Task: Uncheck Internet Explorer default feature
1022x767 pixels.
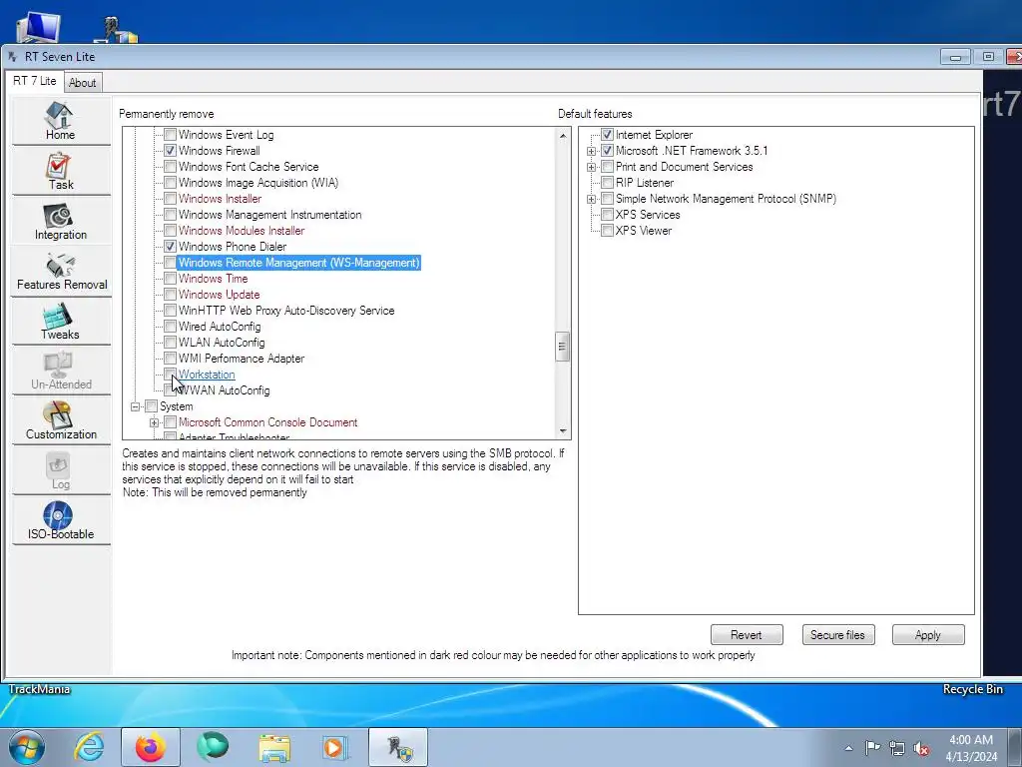Action: pyautogui.click(x=607, y=135)
